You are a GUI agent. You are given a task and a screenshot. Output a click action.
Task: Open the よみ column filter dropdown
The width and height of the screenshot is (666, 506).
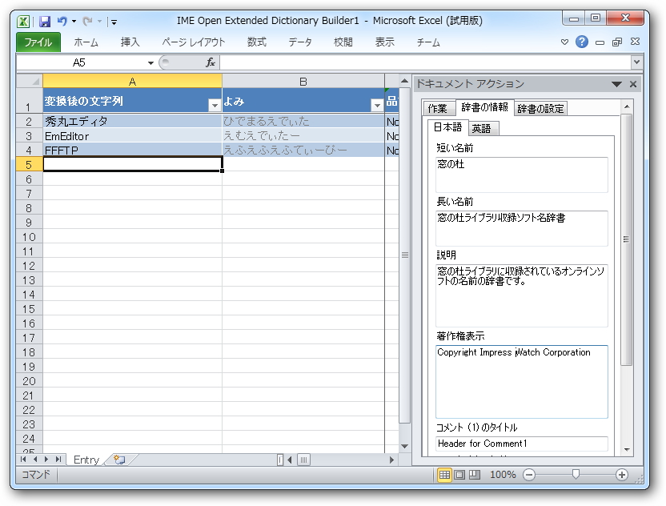[x=375, y=104]
